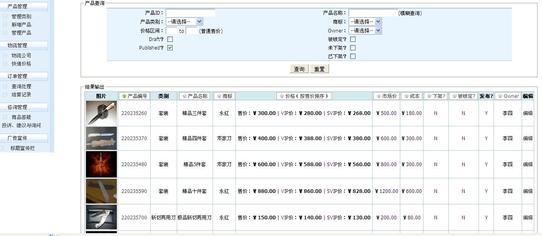The image size is (542, 236).
Task: Sort by 市场价 column
Action: pos(386,96)
